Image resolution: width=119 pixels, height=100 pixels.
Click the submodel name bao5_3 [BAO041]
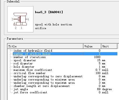[49, 12]
